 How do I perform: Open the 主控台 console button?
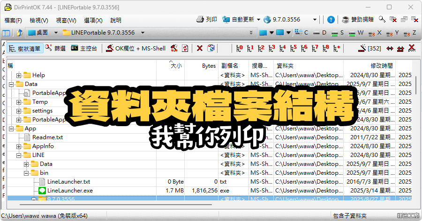click(84, 49)
